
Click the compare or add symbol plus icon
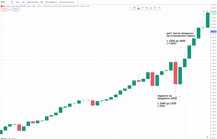click(12, 2)
